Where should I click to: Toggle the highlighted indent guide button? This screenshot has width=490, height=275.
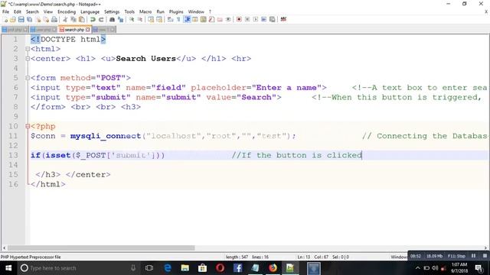tap(187, 19)
